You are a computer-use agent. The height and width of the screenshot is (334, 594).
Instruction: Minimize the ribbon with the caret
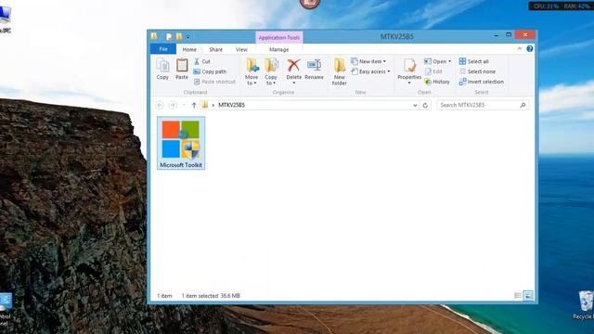pyautogui.click(x=520, y=49)
